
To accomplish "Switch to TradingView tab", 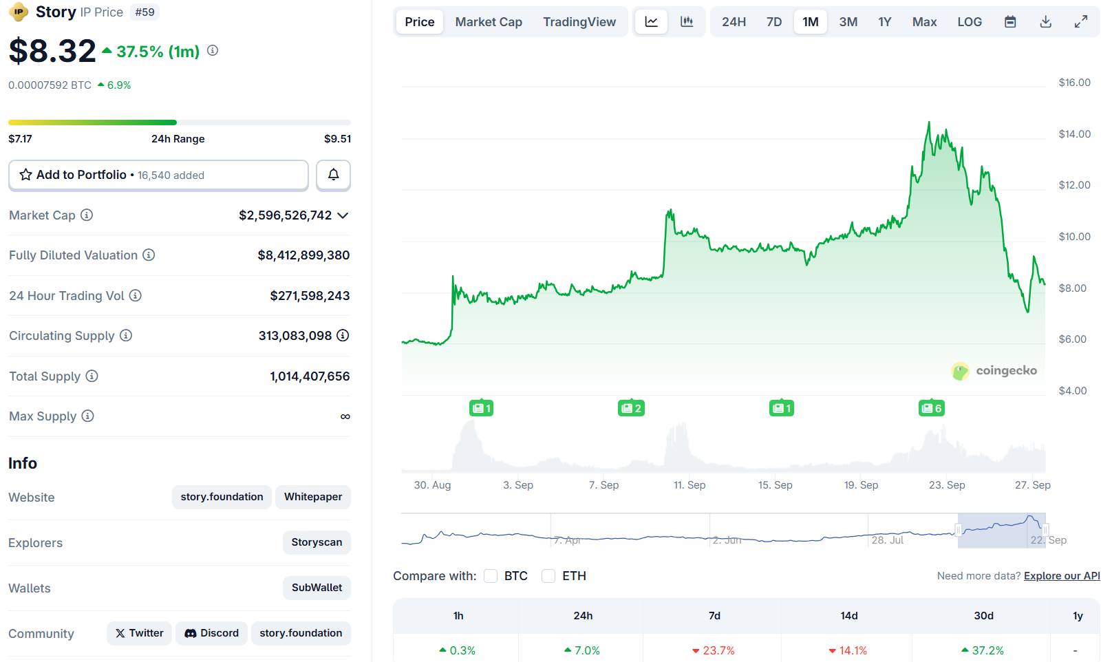I will pyautogui.click(x=579, y=22).
